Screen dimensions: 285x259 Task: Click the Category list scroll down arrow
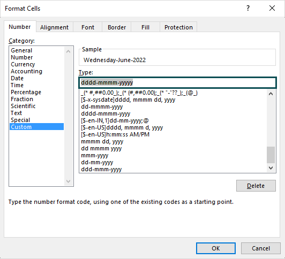tap(69, 181)
